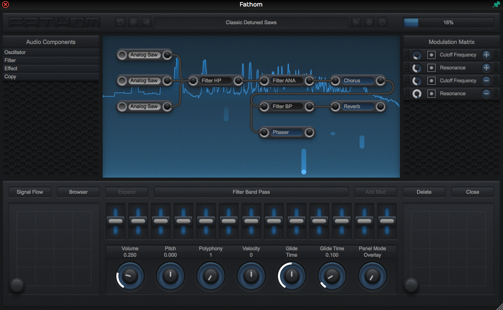
Task: Click amount ring on Cutoff Frequency plus row
Action: [x=417, y=55]
